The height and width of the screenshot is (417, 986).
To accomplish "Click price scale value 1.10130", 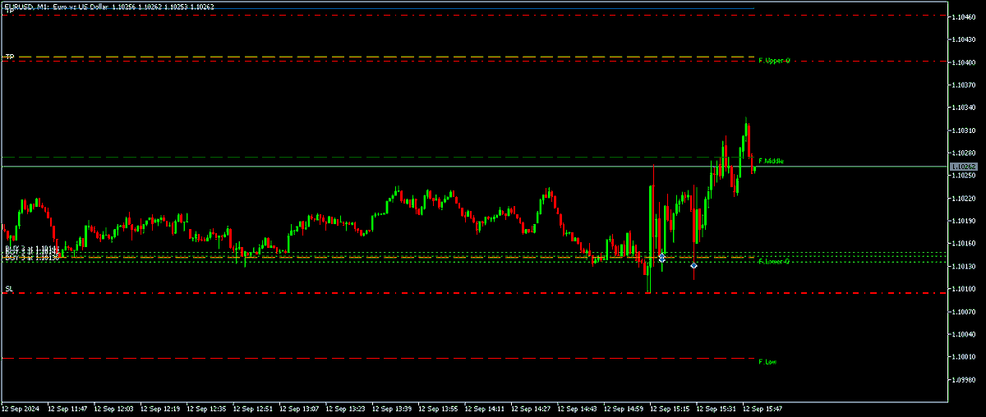I will pyautogui.click(x=963, y=267).
